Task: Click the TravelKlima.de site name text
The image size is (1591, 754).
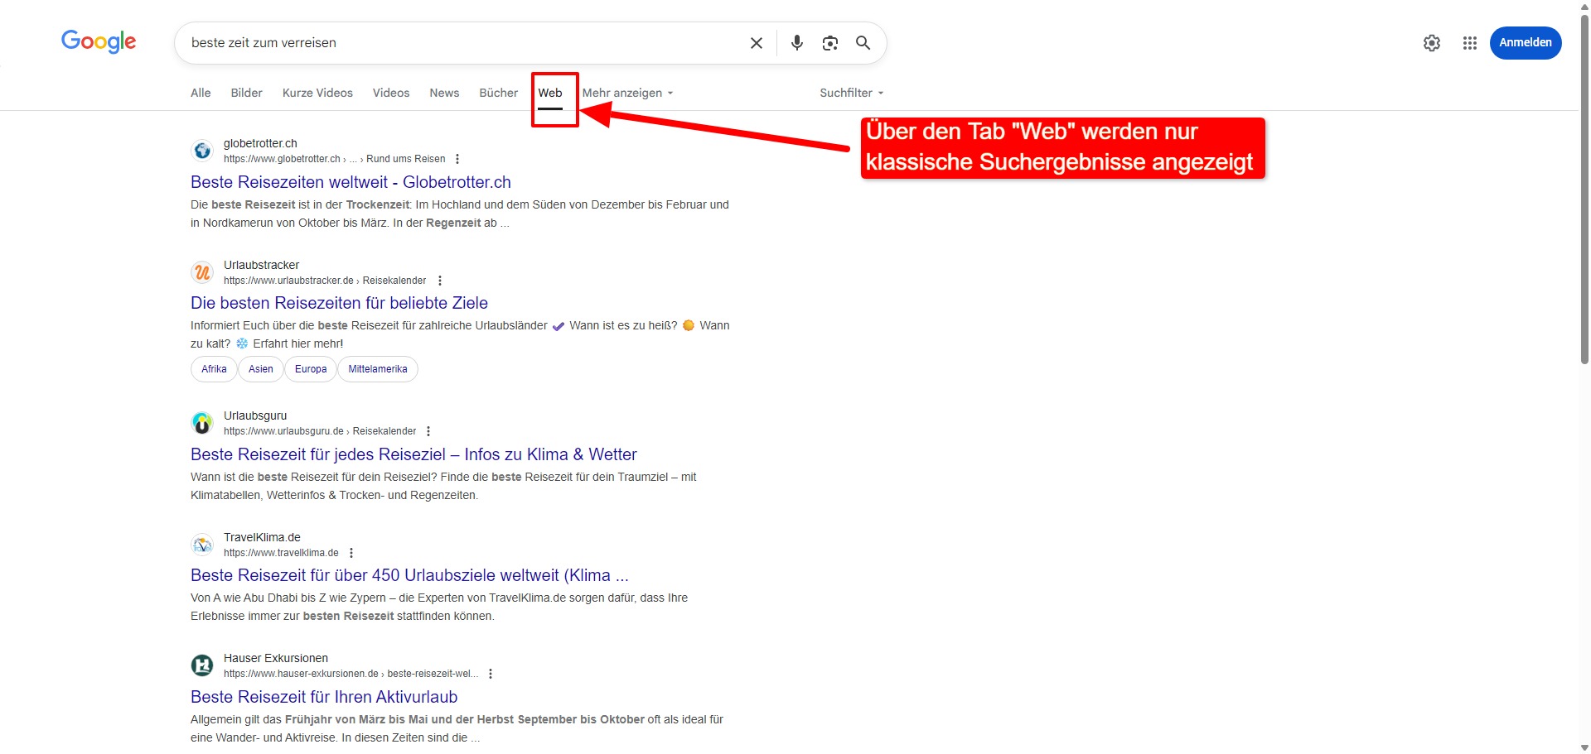Action: click(x=262, y=537)
